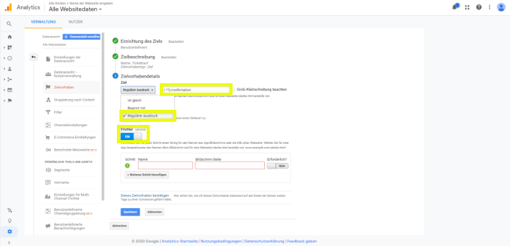Toggle the Trichter EIN switch
Screen dimensions: 510x246
coord(131,137)
